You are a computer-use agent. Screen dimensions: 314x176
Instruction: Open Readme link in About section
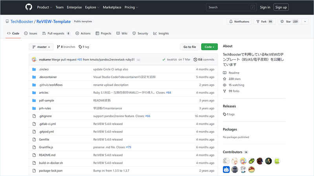pyautogui.click(x=231, y=73)
